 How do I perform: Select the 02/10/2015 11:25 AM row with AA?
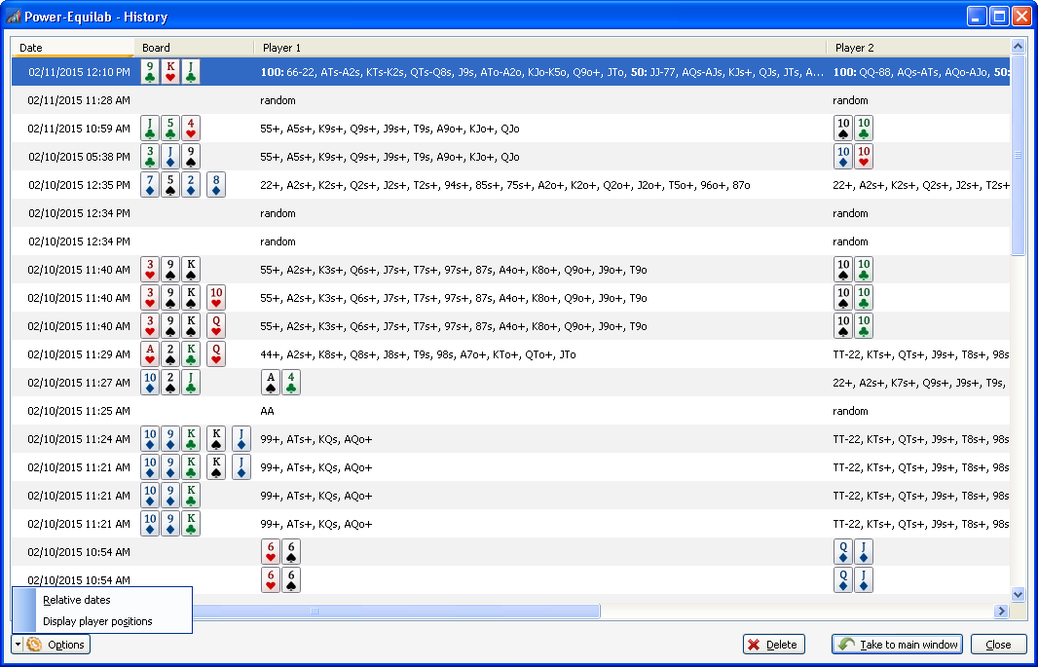click(510, 411)
